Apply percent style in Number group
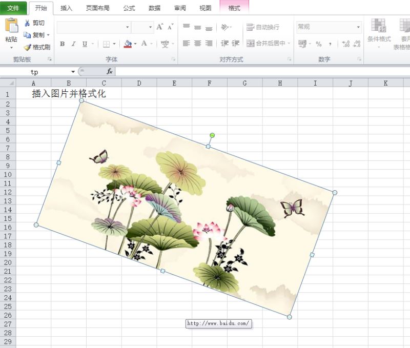This screenshot has width=410, height=348. [319, 44]
